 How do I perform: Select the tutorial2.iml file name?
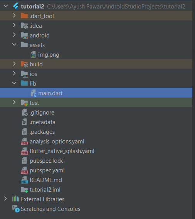click(x=45, y=190)
